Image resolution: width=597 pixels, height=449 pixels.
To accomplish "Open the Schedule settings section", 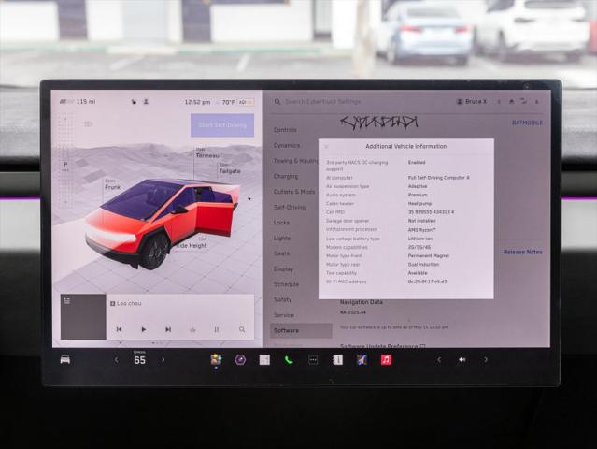I will pyautogui.click(x=286, y=284).
